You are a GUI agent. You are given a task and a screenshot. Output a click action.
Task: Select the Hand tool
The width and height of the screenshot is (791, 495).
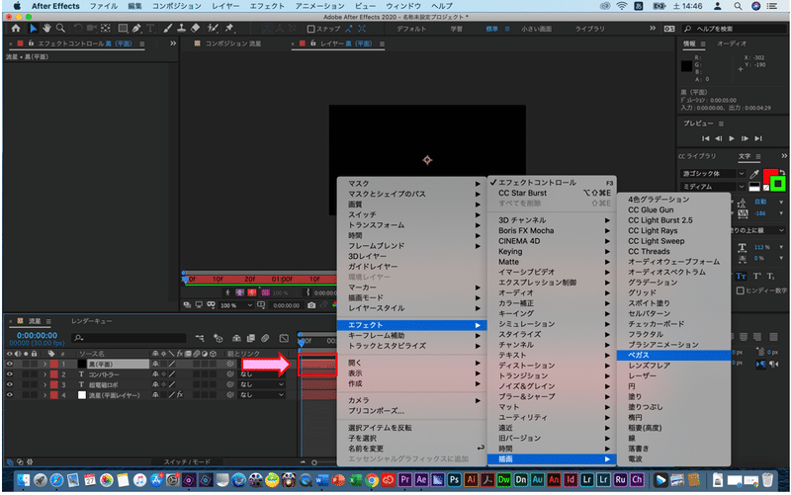(x=46, y=29)
